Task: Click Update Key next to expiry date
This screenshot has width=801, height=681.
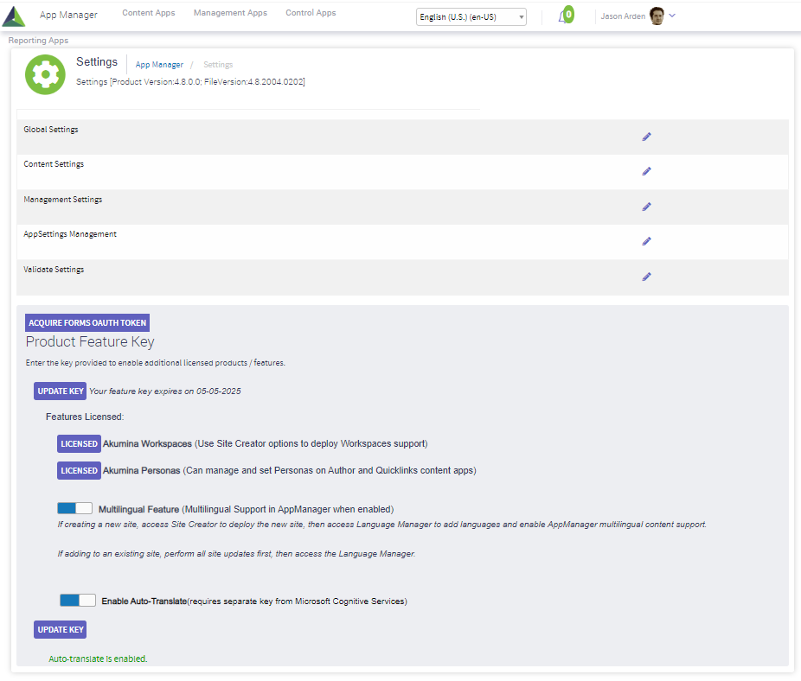Action: click(60, 391)
